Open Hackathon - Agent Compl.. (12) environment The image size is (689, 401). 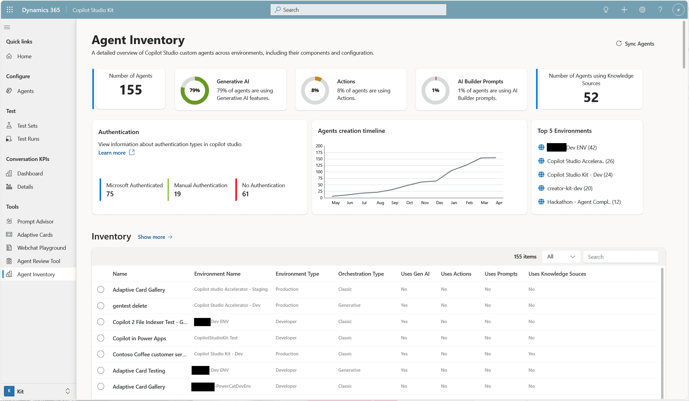point(584,202)
